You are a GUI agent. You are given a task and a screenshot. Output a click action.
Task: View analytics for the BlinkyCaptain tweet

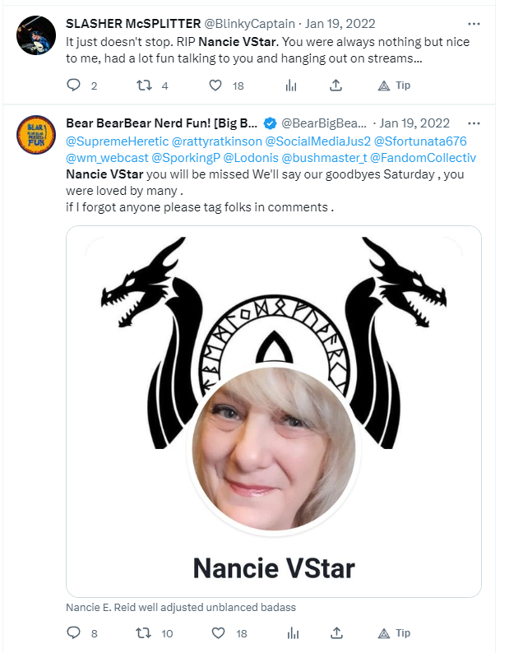291,86
